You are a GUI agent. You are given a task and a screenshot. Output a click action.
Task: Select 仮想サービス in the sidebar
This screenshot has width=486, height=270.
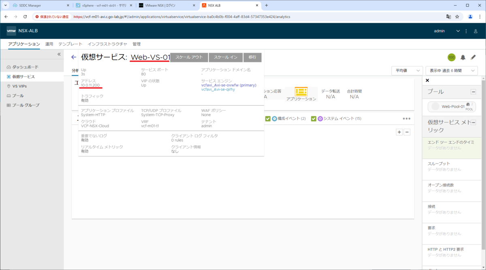(x=32, y=77)
